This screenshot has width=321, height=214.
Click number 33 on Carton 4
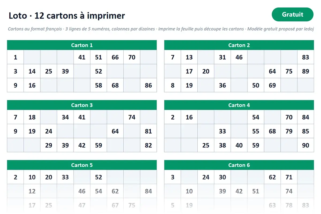coord(222,131)
